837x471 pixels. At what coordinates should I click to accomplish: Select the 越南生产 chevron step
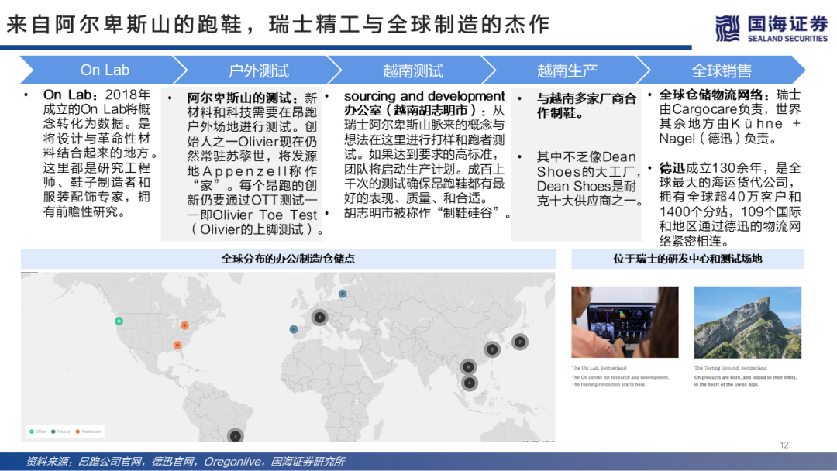(x=567, y=70)
